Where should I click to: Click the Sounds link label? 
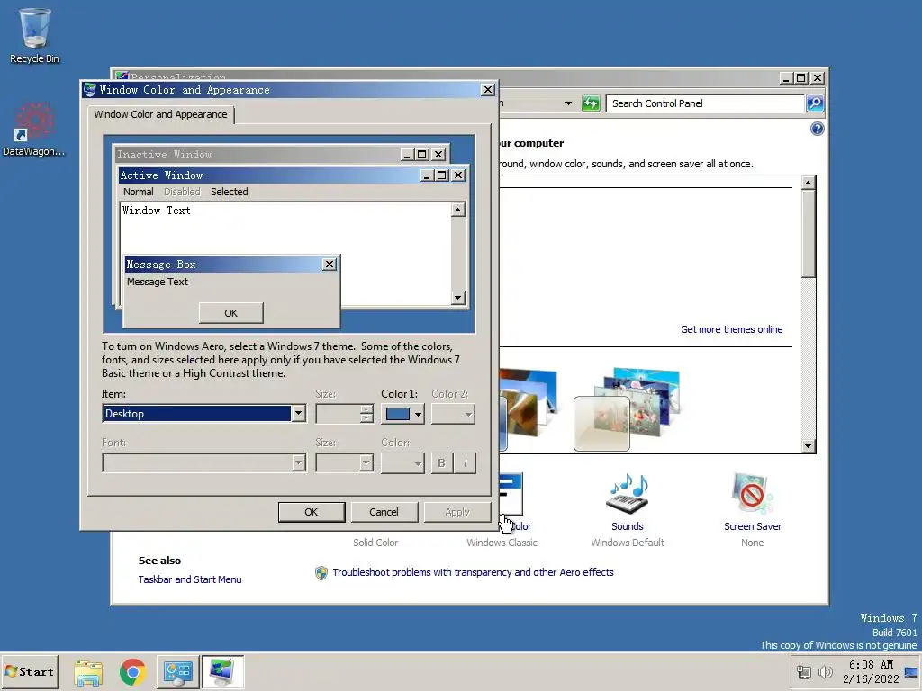(x=628, y=526)
